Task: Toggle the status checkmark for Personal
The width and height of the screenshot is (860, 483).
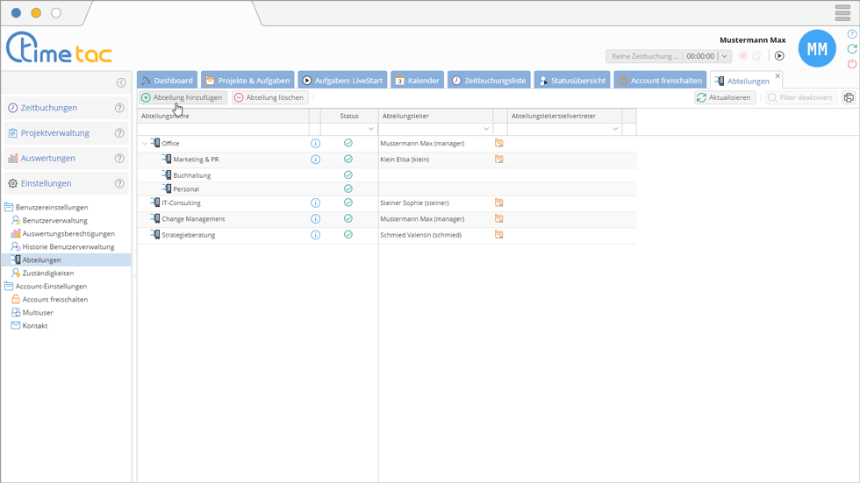Action: coord(348,189)
